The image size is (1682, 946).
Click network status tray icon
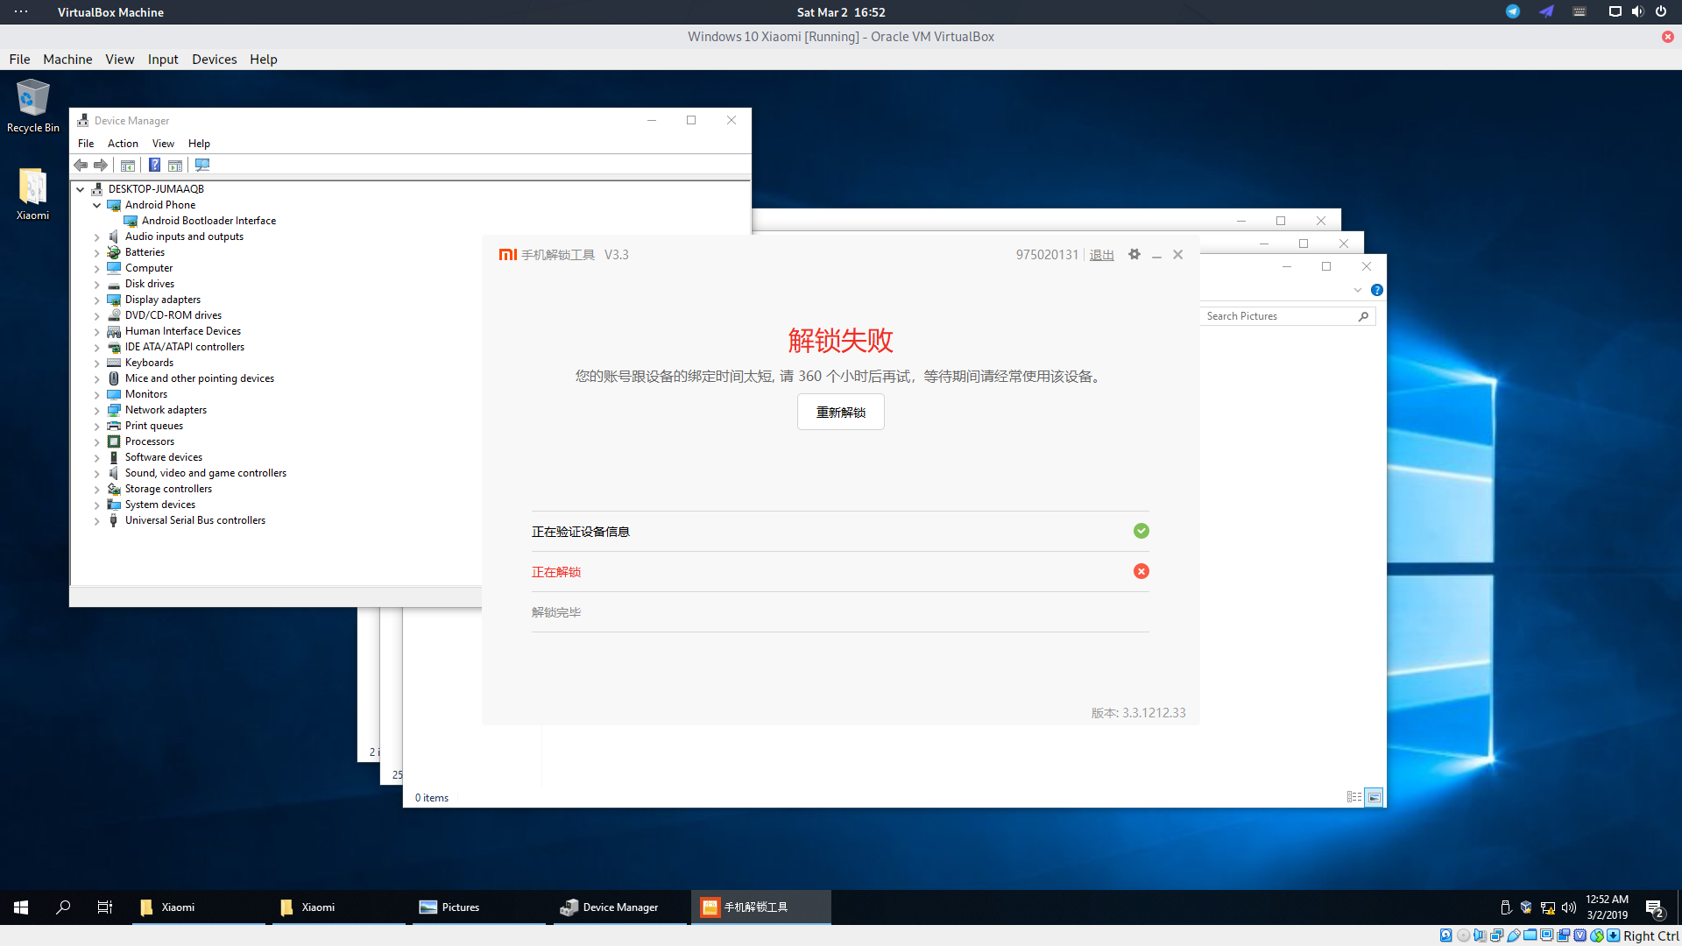[x=1548, y=907]
